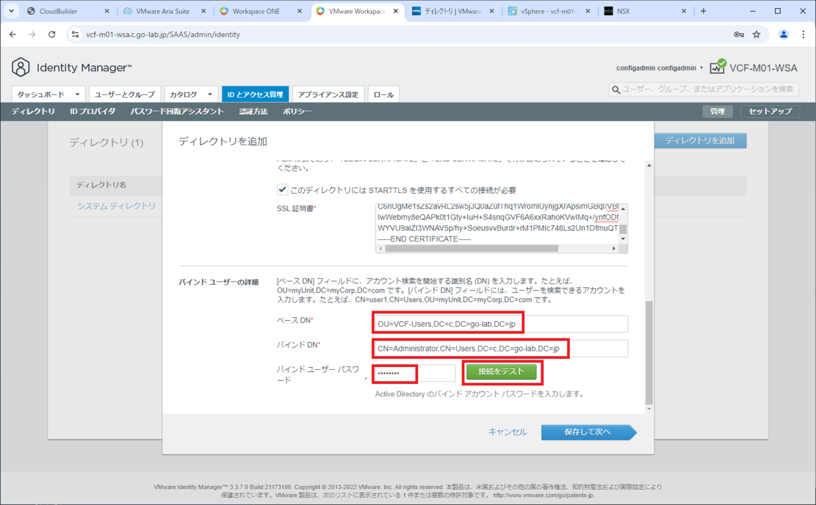Open the password key icon in address bar
816x505 pixels.
pyautogui.click(x=738, y=34)
